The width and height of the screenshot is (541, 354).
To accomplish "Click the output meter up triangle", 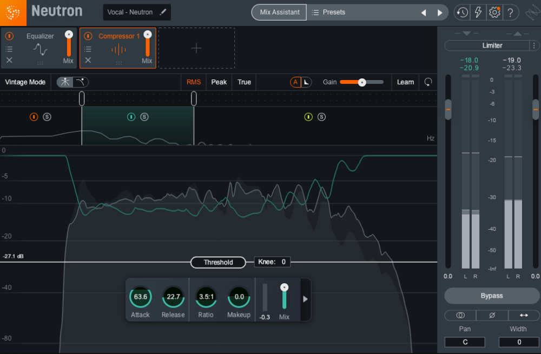I will click(518, 34).
